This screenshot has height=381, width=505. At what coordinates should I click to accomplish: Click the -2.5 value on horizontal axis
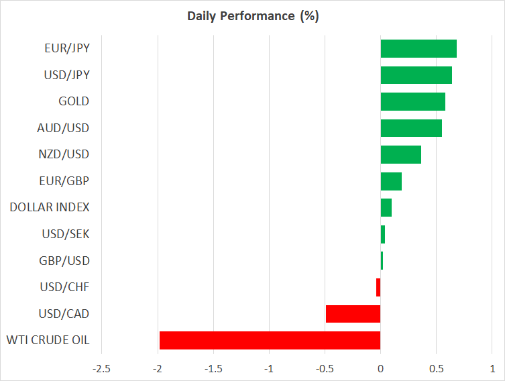(101, 368)
